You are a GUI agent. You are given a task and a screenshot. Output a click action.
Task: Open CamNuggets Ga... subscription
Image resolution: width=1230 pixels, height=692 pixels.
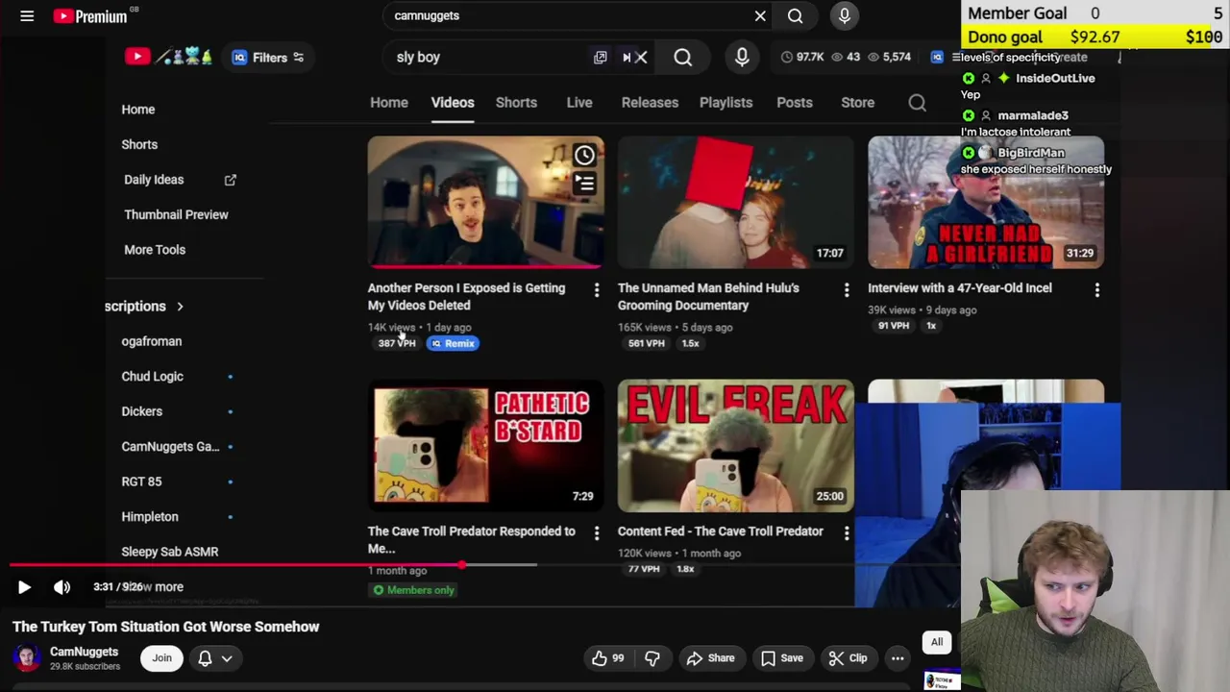[x=170, y=447]
